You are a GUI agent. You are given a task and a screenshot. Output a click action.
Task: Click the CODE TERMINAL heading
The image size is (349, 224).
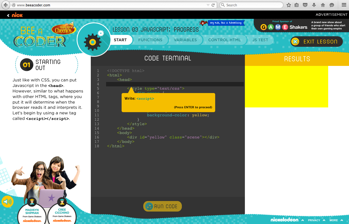(168, 58)
